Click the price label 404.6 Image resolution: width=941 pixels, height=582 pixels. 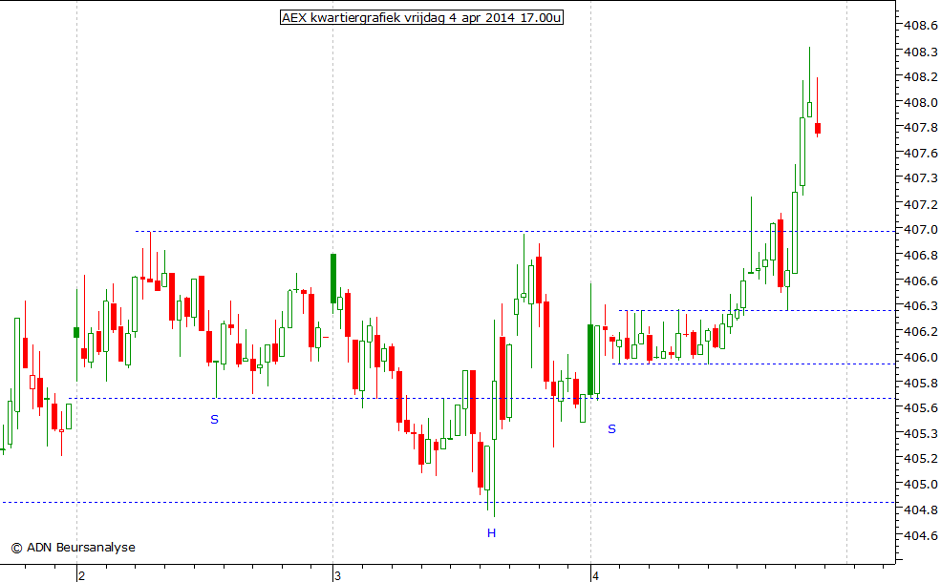921,535
